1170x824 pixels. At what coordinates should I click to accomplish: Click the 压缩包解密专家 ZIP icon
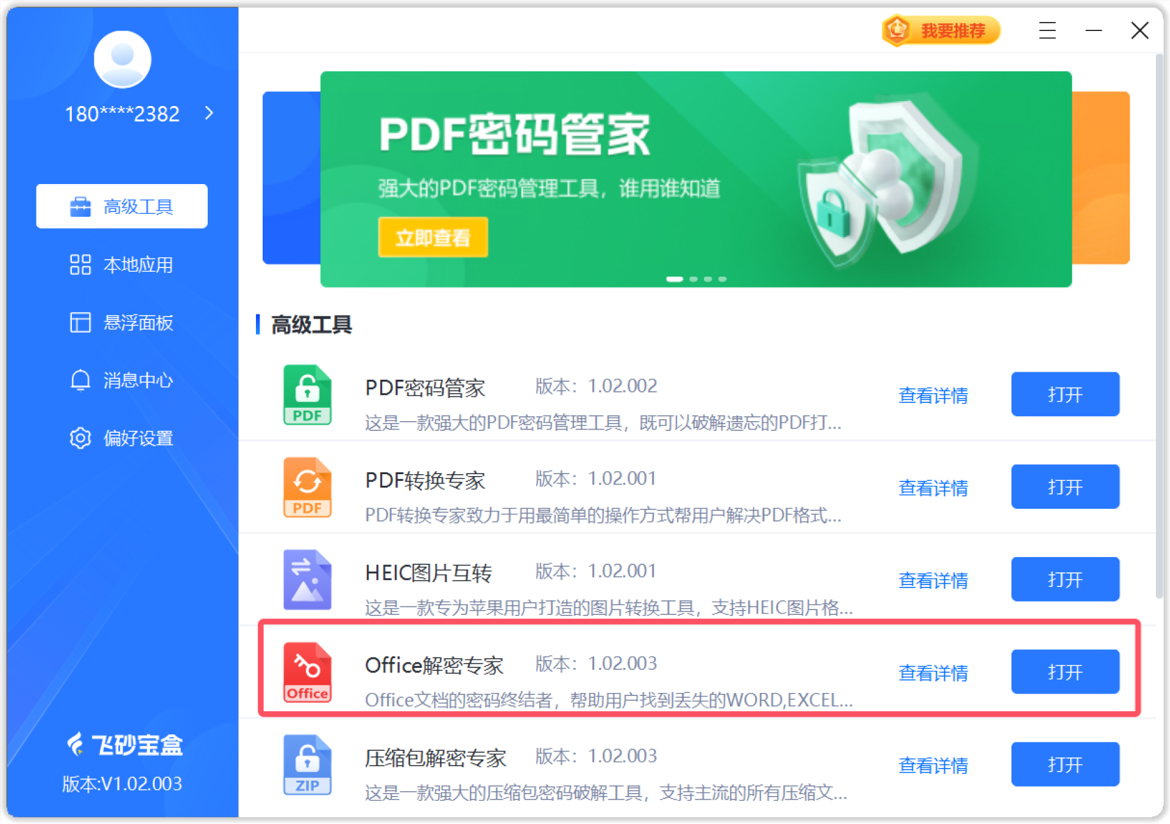click(x=307, y=764)
